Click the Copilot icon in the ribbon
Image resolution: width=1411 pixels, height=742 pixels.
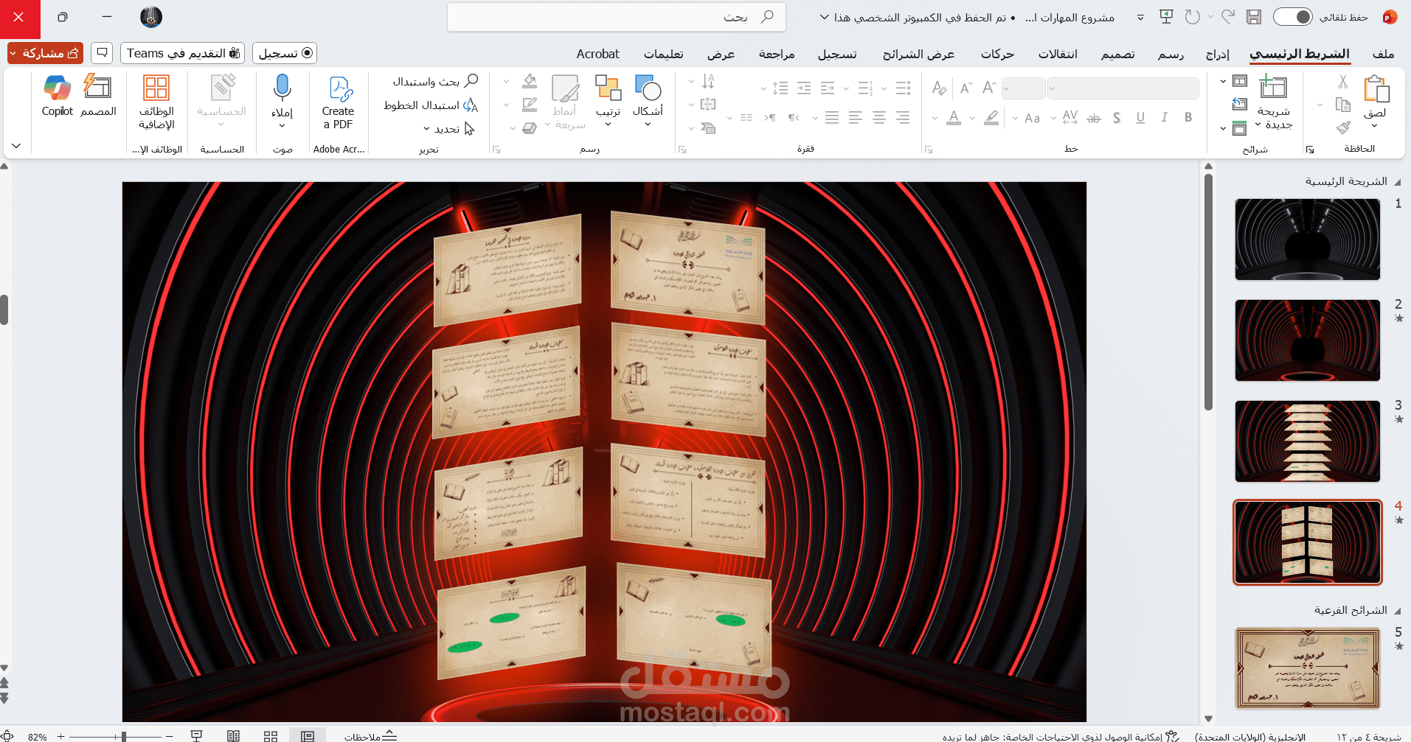tap(57, 88)
